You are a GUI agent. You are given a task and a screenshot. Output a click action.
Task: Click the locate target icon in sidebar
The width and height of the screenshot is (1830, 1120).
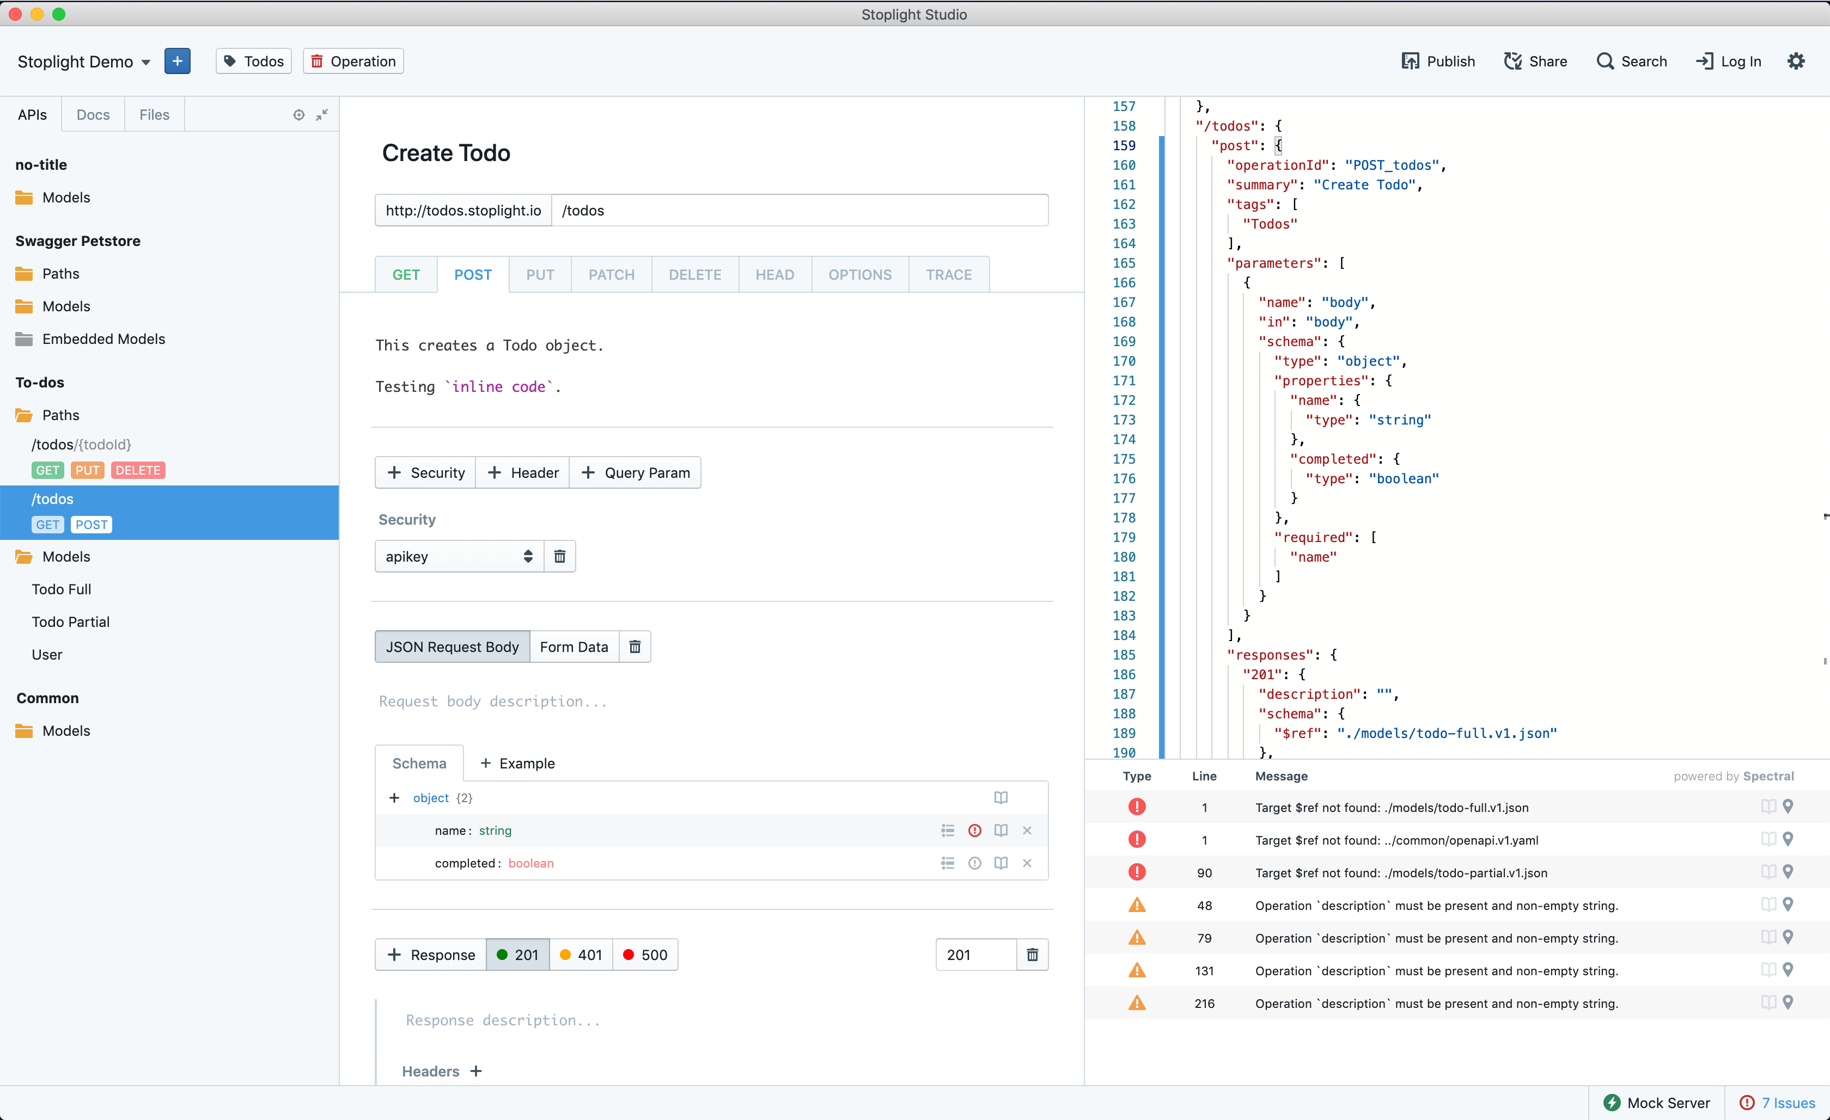[298, 114]
